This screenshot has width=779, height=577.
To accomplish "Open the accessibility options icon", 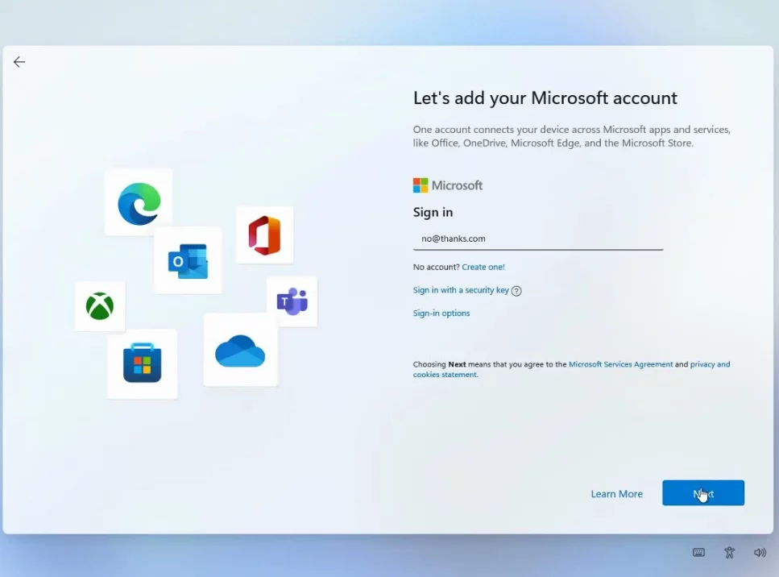I will click(x=729, y=552).
